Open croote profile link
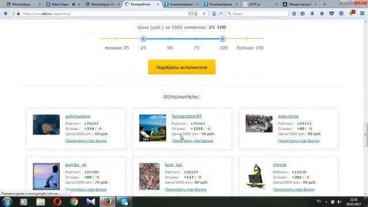 tap(279, 165)
